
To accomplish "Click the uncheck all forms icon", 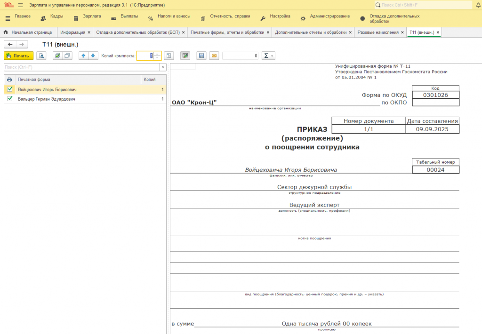I will coord(67,56).
